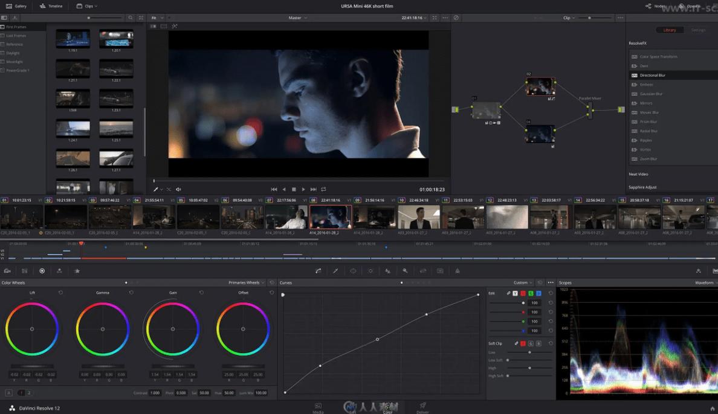Reset the custom curves palette
Viewport: 718px width, 414px height.
[540, 283]
